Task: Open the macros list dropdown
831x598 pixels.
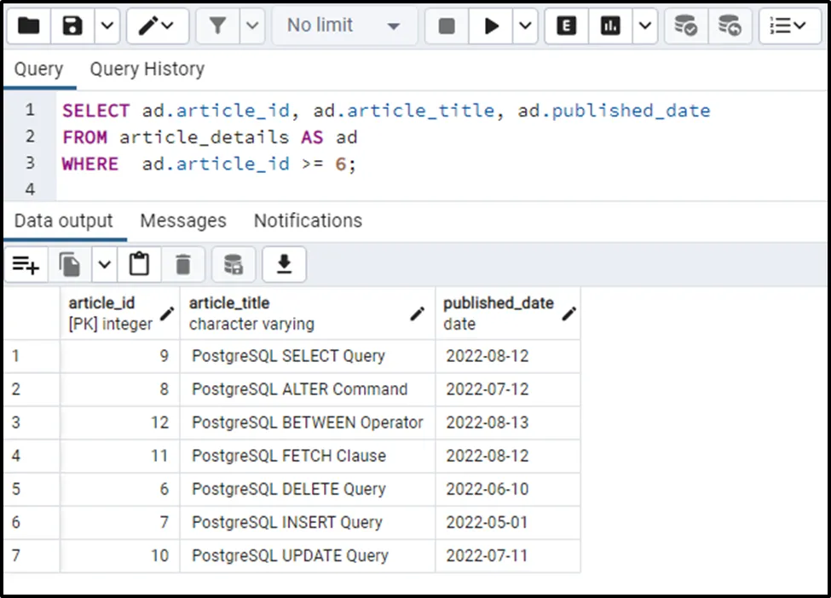Action: coord(789,26)
